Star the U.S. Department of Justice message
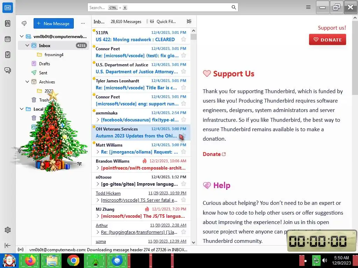The width and height of the screenshot is (358, 268). point(183,72)
